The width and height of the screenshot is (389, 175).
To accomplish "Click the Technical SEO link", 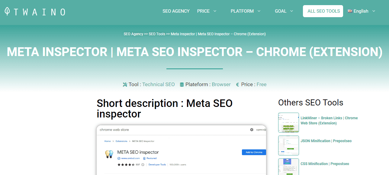I will [159, 85].
